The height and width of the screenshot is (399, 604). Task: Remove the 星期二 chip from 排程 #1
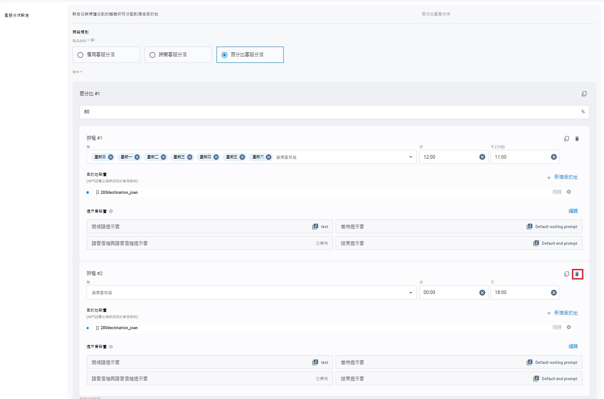(163, 157)
